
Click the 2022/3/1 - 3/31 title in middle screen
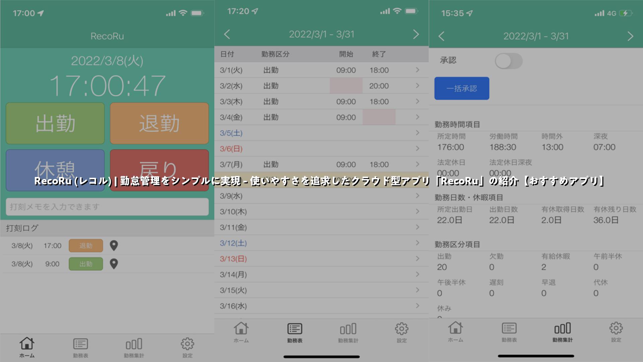(321, 34)
